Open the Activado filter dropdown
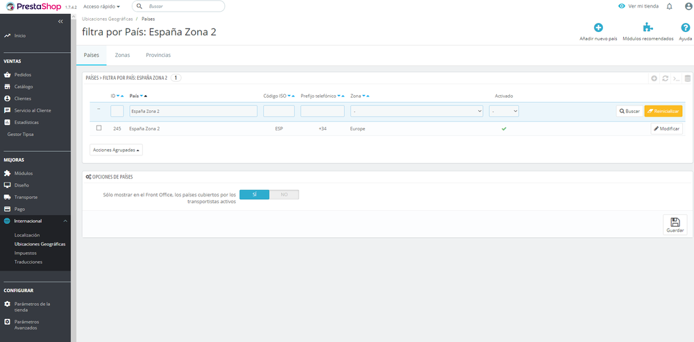Screen dimensions: 694x342 coord(504,112)
